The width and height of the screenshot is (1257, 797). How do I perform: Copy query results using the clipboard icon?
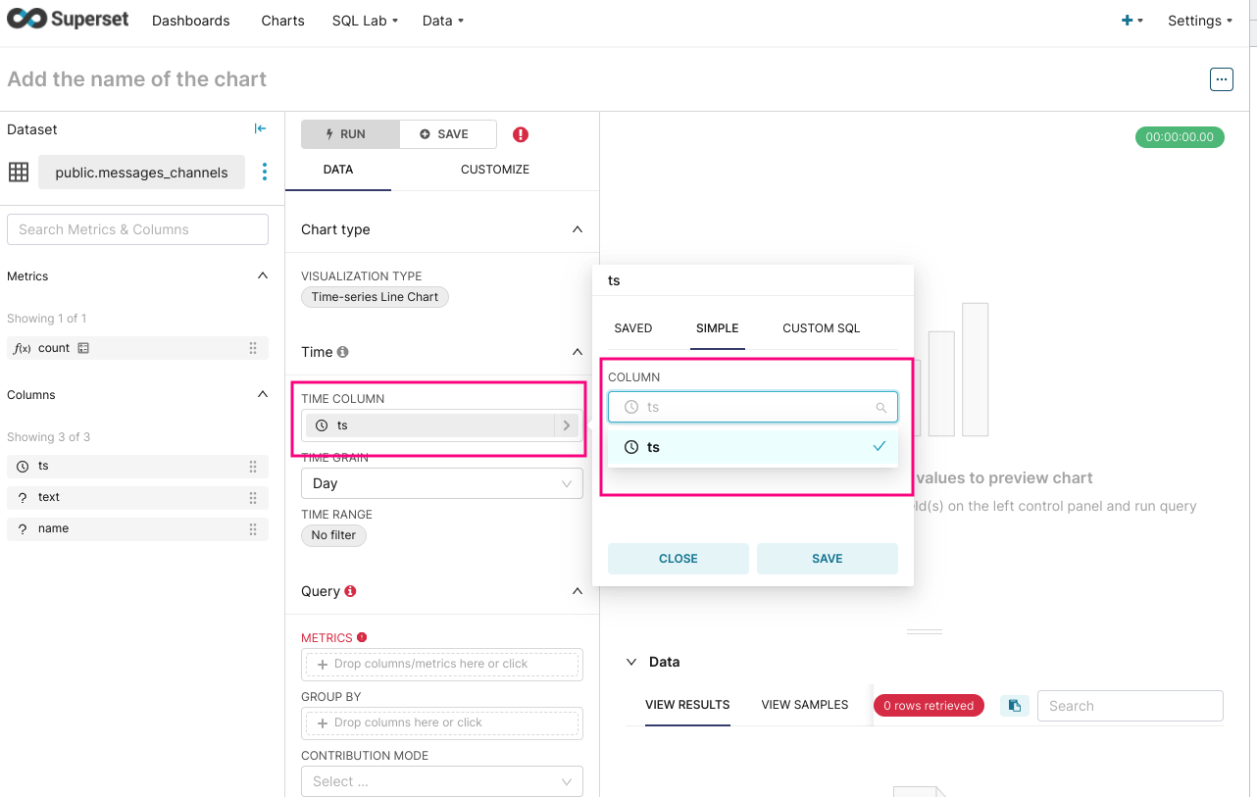point(1014,705)
